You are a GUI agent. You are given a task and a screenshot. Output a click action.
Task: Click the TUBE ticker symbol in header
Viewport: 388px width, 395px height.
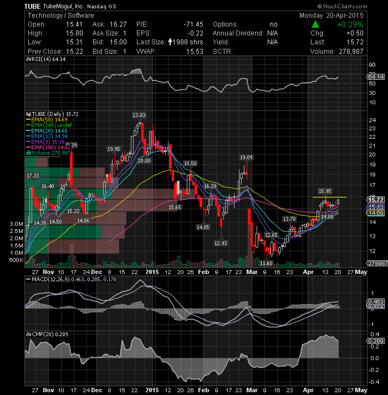[x=33, y=7]
